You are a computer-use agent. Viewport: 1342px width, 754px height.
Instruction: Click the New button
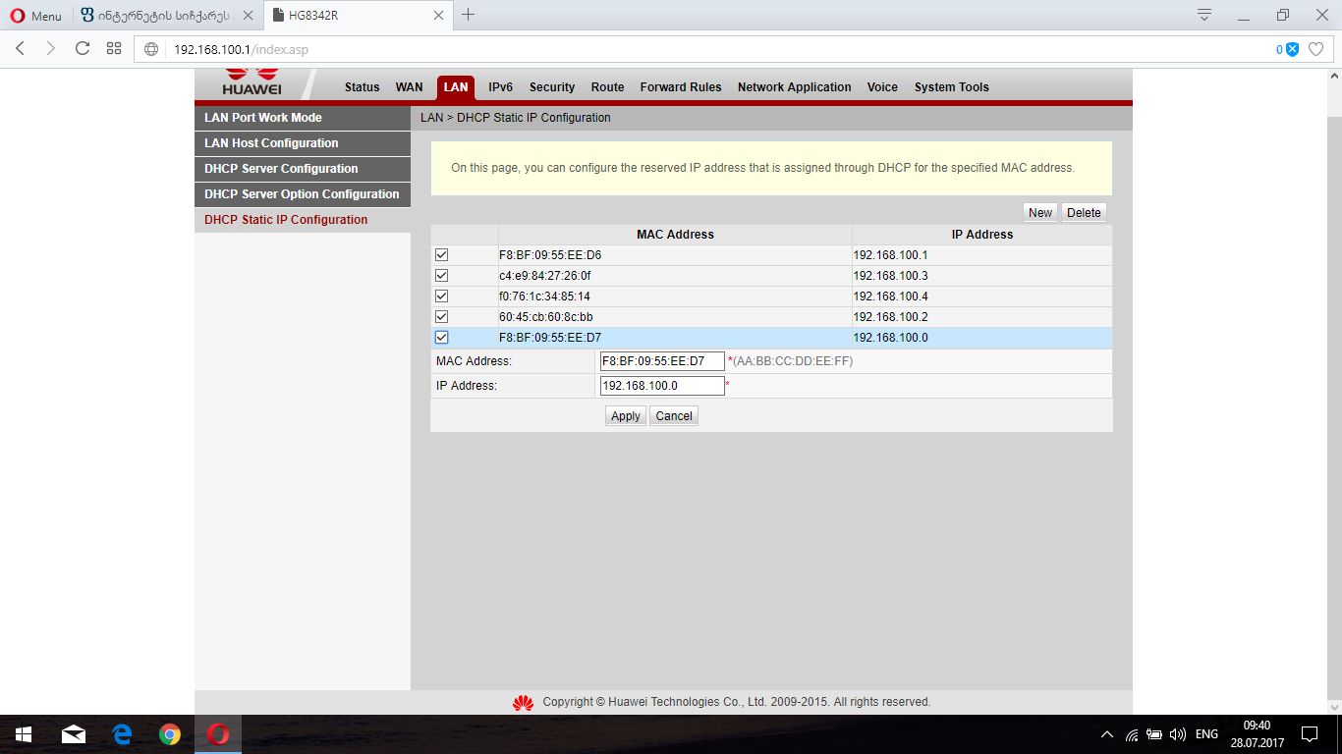pos(1040,212)
